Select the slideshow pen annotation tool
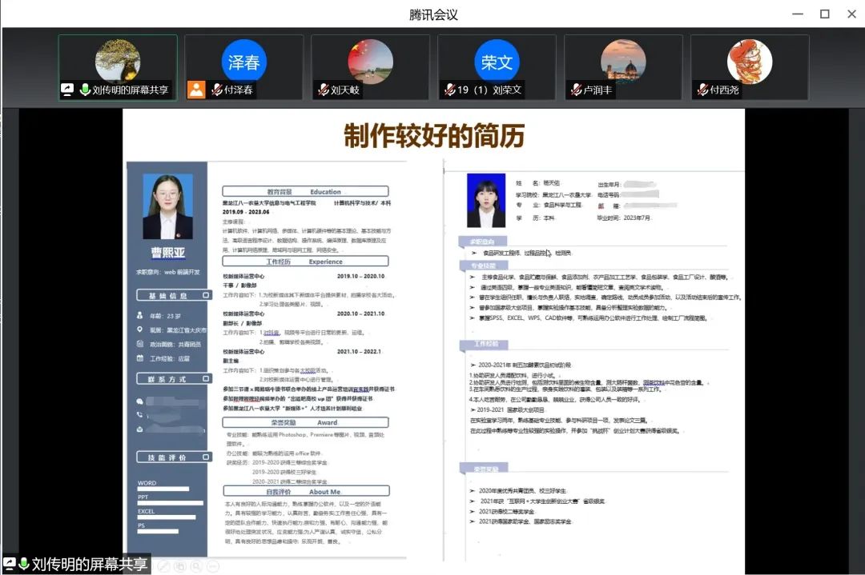The width and height of the screenshot is (865, 575). [163, 566]
